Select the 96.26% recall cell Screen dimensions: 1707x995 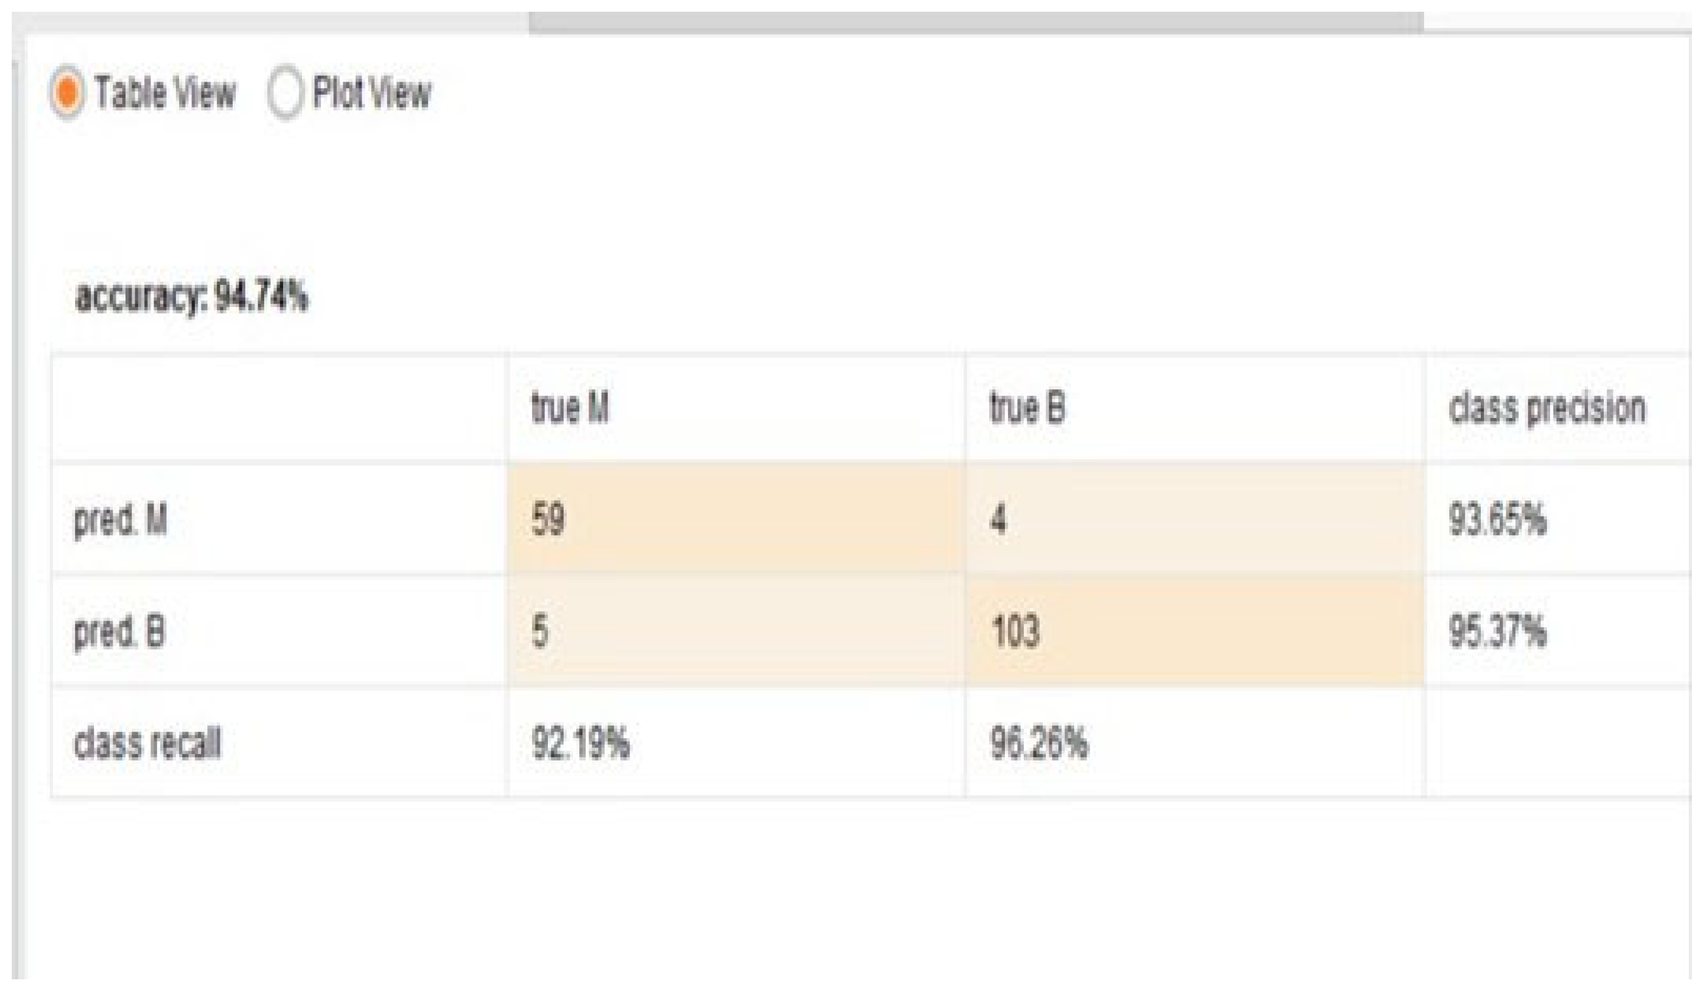point(1039,744)
